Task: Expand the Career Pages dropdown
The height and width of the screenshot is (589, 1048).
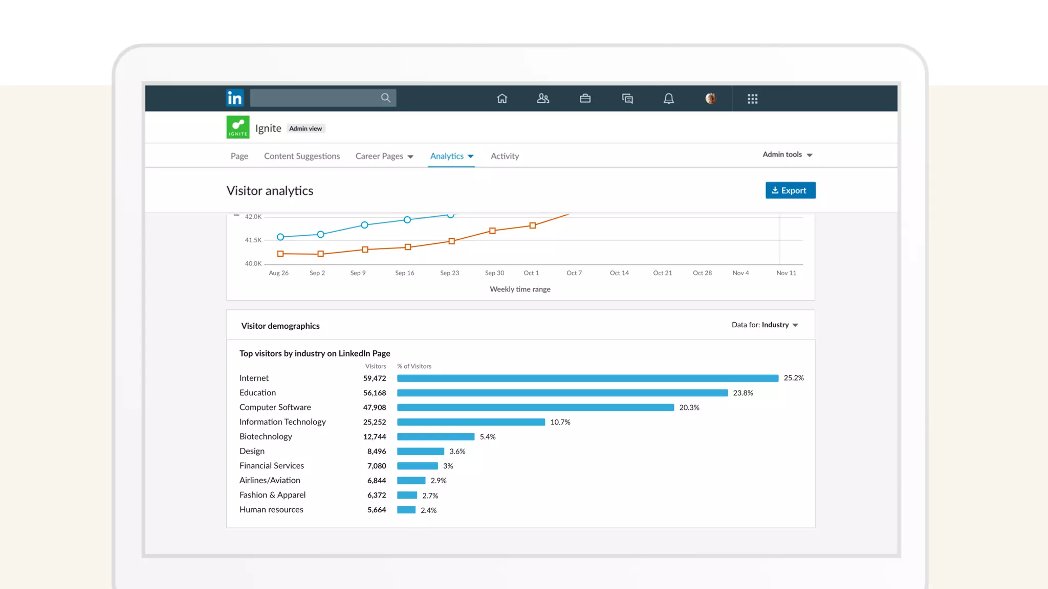Action: pos(384,156)
